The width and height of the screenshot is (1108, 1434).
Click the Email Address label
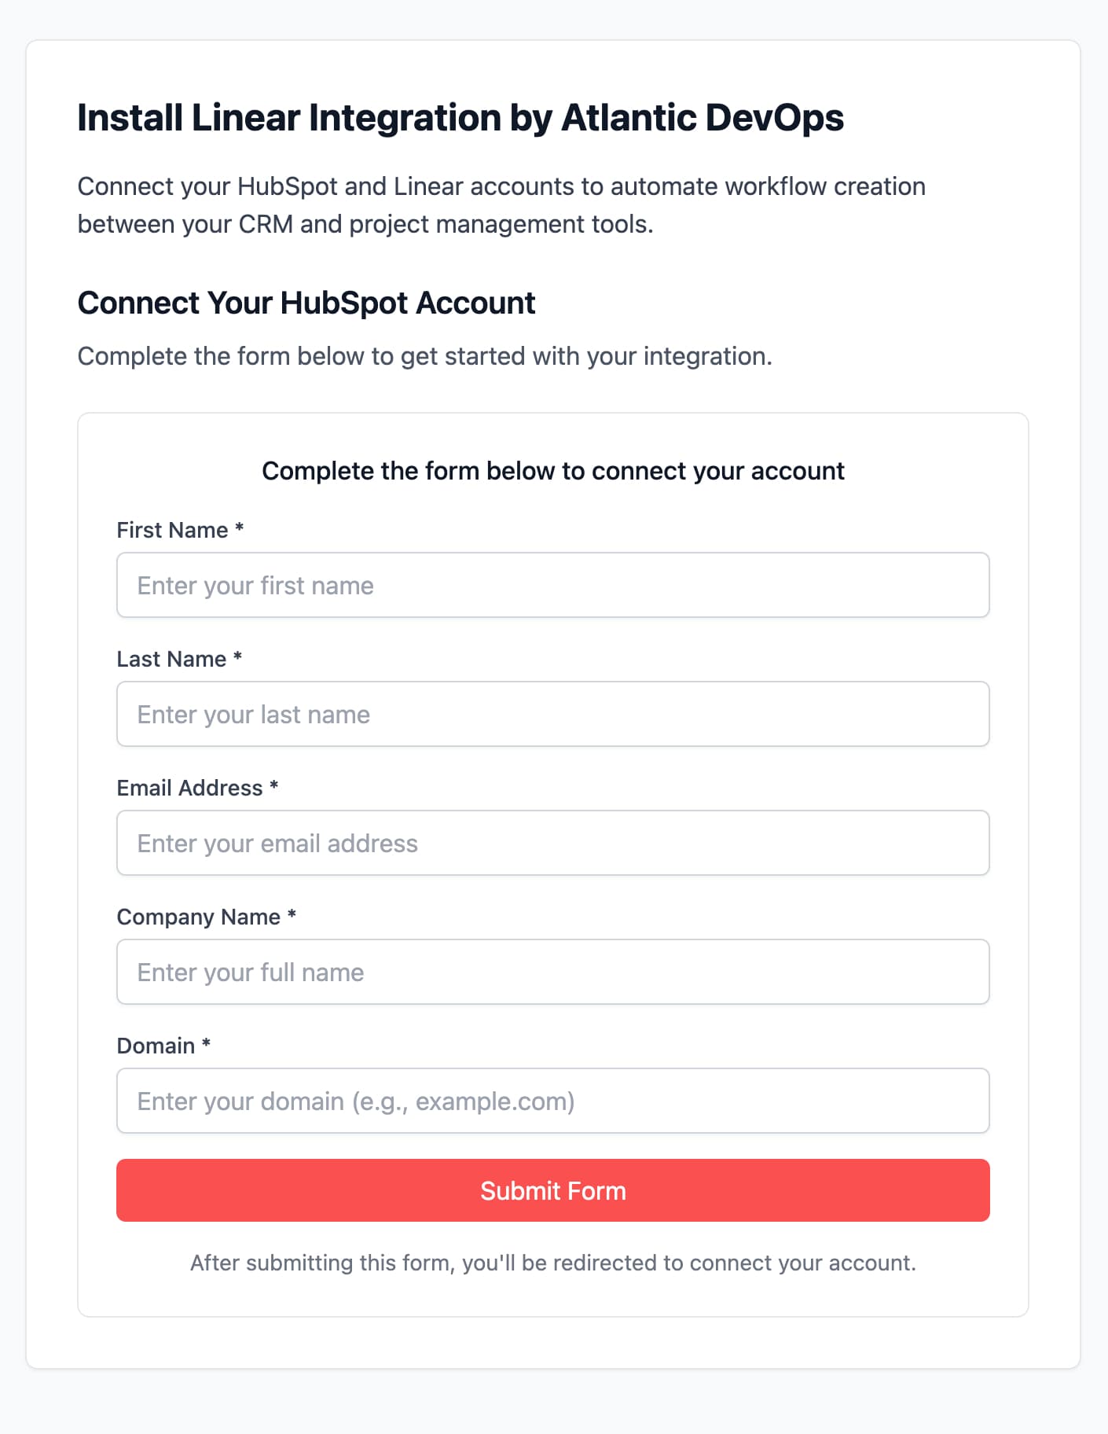coord(198,788)
